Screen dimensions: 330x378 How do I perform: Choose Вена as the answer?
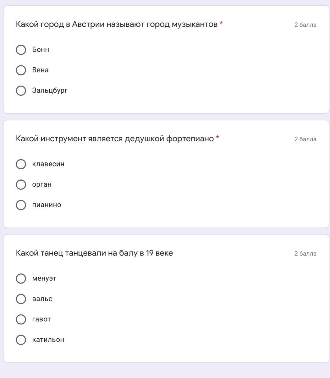click(21, 70)
